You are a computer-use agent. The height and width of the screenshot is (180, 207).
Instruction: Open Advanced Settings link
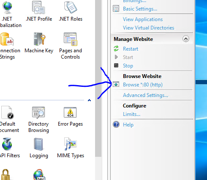point(146,95)
